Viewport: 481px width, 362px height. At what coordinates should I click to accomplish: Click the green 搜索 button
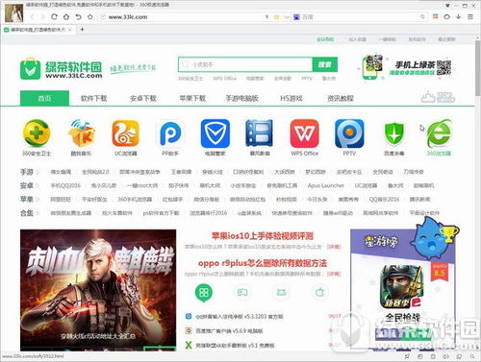324,64
